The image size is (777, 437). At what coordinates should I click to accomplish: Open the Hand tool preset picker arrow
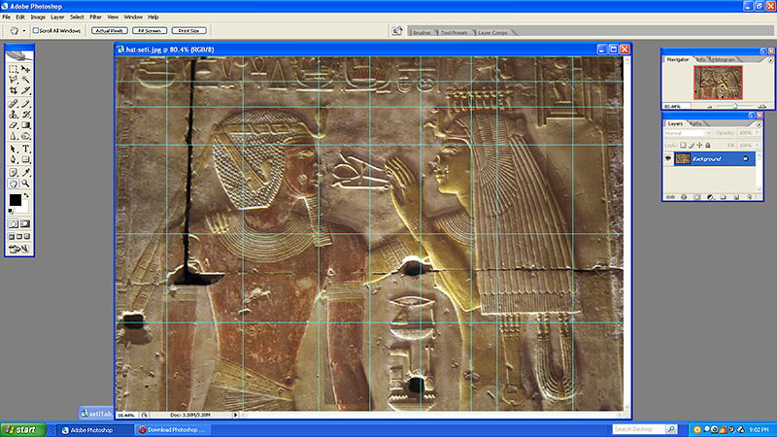(x=24, y=30)
